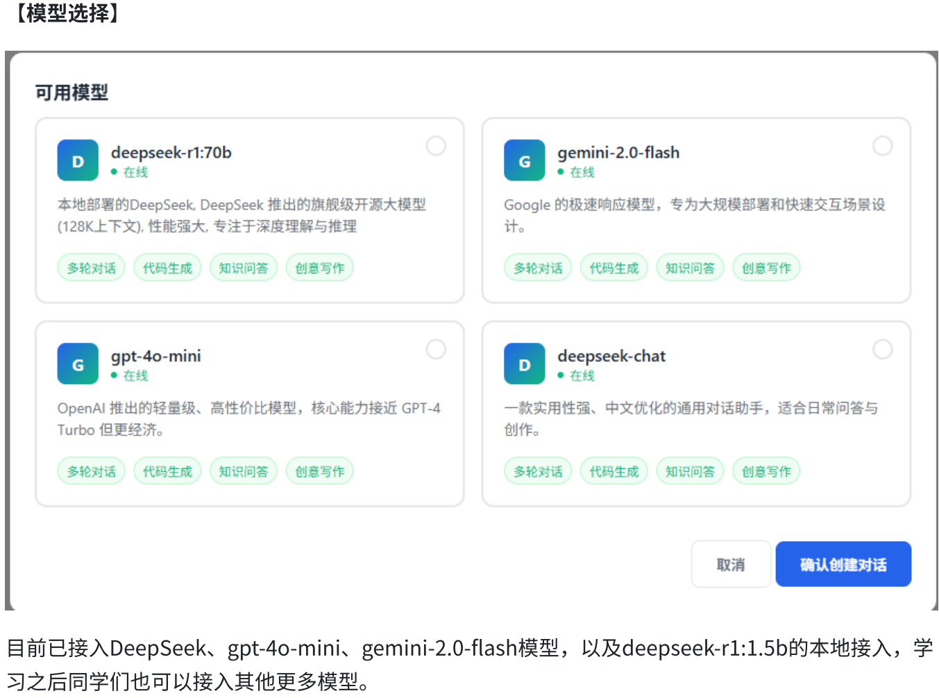Click the description starting Google 的极速响应模型
This screenshot has width=939, height=698.
(x=695, y=215)
